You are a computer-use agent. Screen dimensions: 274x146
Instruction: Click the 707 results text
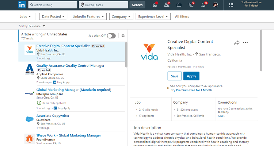pos(27,38)
